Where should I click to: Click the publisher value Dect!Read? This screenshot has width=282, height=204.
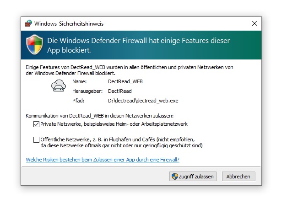tap(119, 91)
